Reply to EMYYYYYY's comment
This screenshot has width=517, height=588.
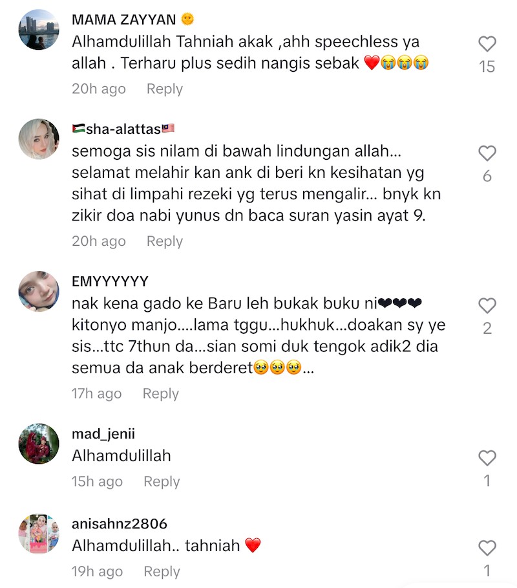(161, 394)
